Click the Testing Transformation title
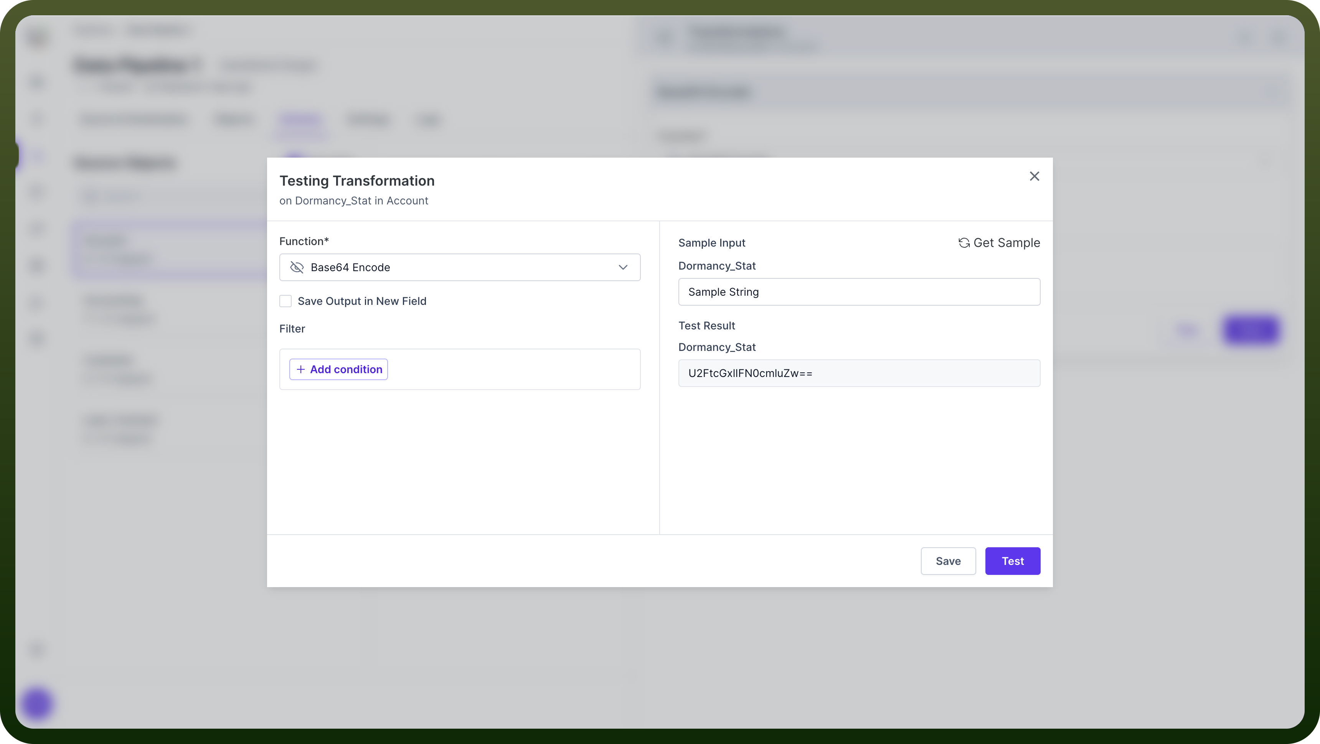The height and width of the screenshot is (744, 1320). coord(357,181)
